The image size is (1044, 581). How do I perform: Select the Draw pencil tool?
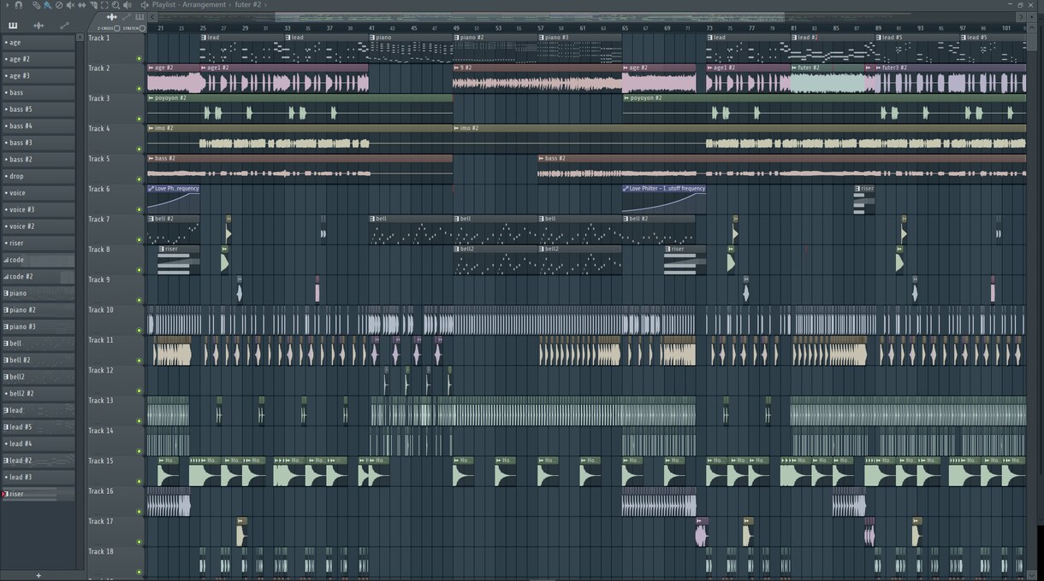point(36,5)
